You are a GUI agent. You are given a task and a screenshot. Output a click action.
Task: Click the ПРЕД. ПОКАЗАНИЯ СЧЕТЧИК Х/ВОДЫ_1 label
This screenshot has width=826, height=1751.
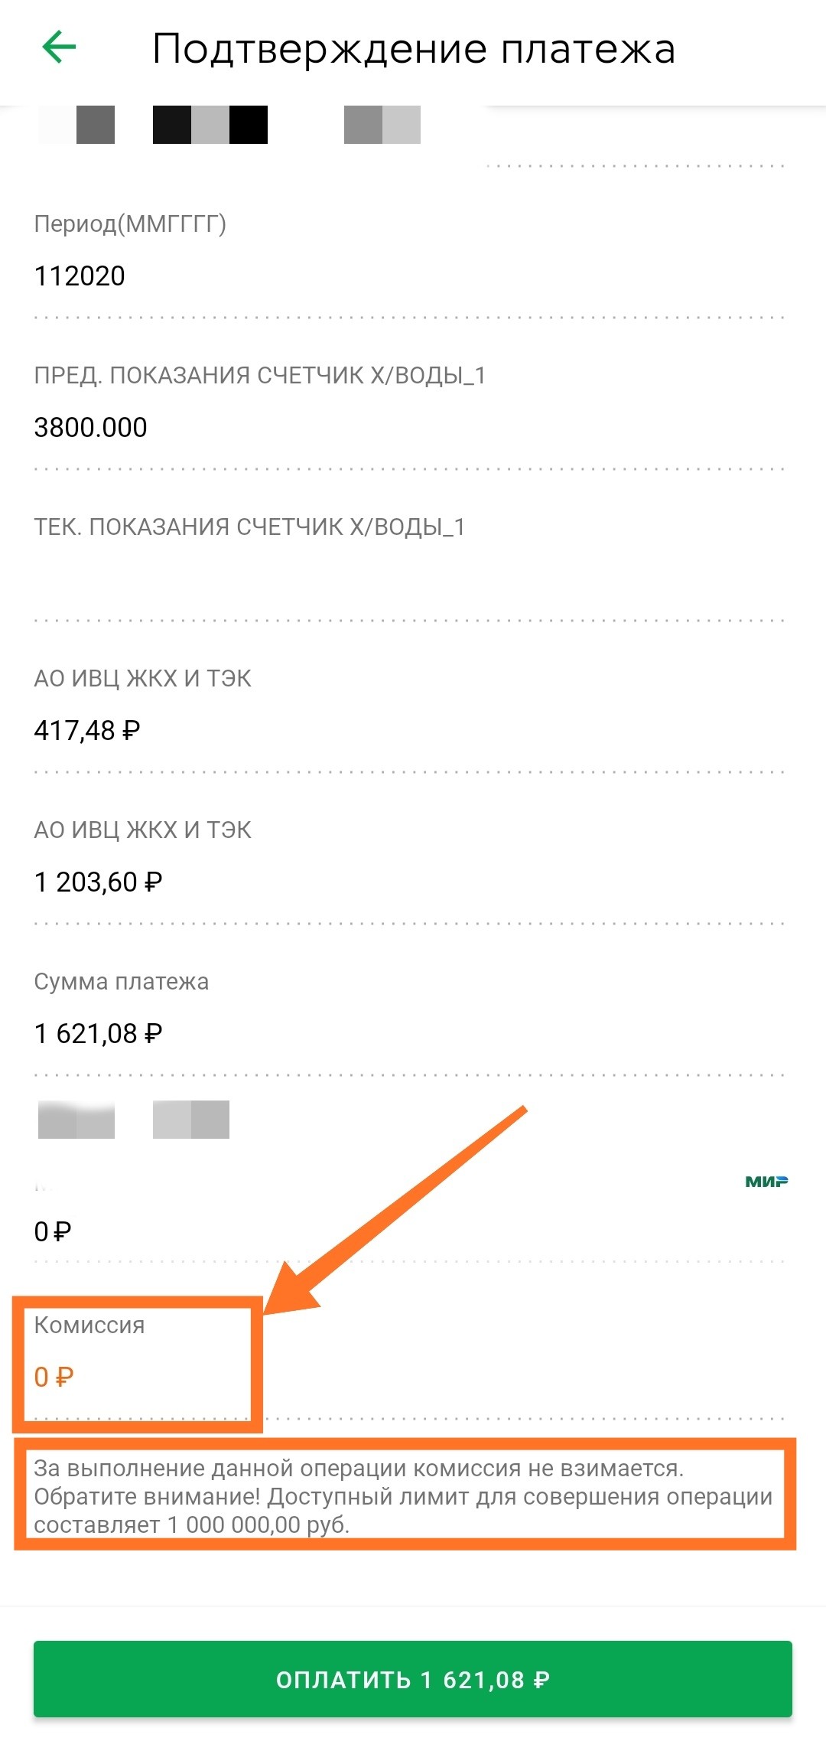(259, 375)
